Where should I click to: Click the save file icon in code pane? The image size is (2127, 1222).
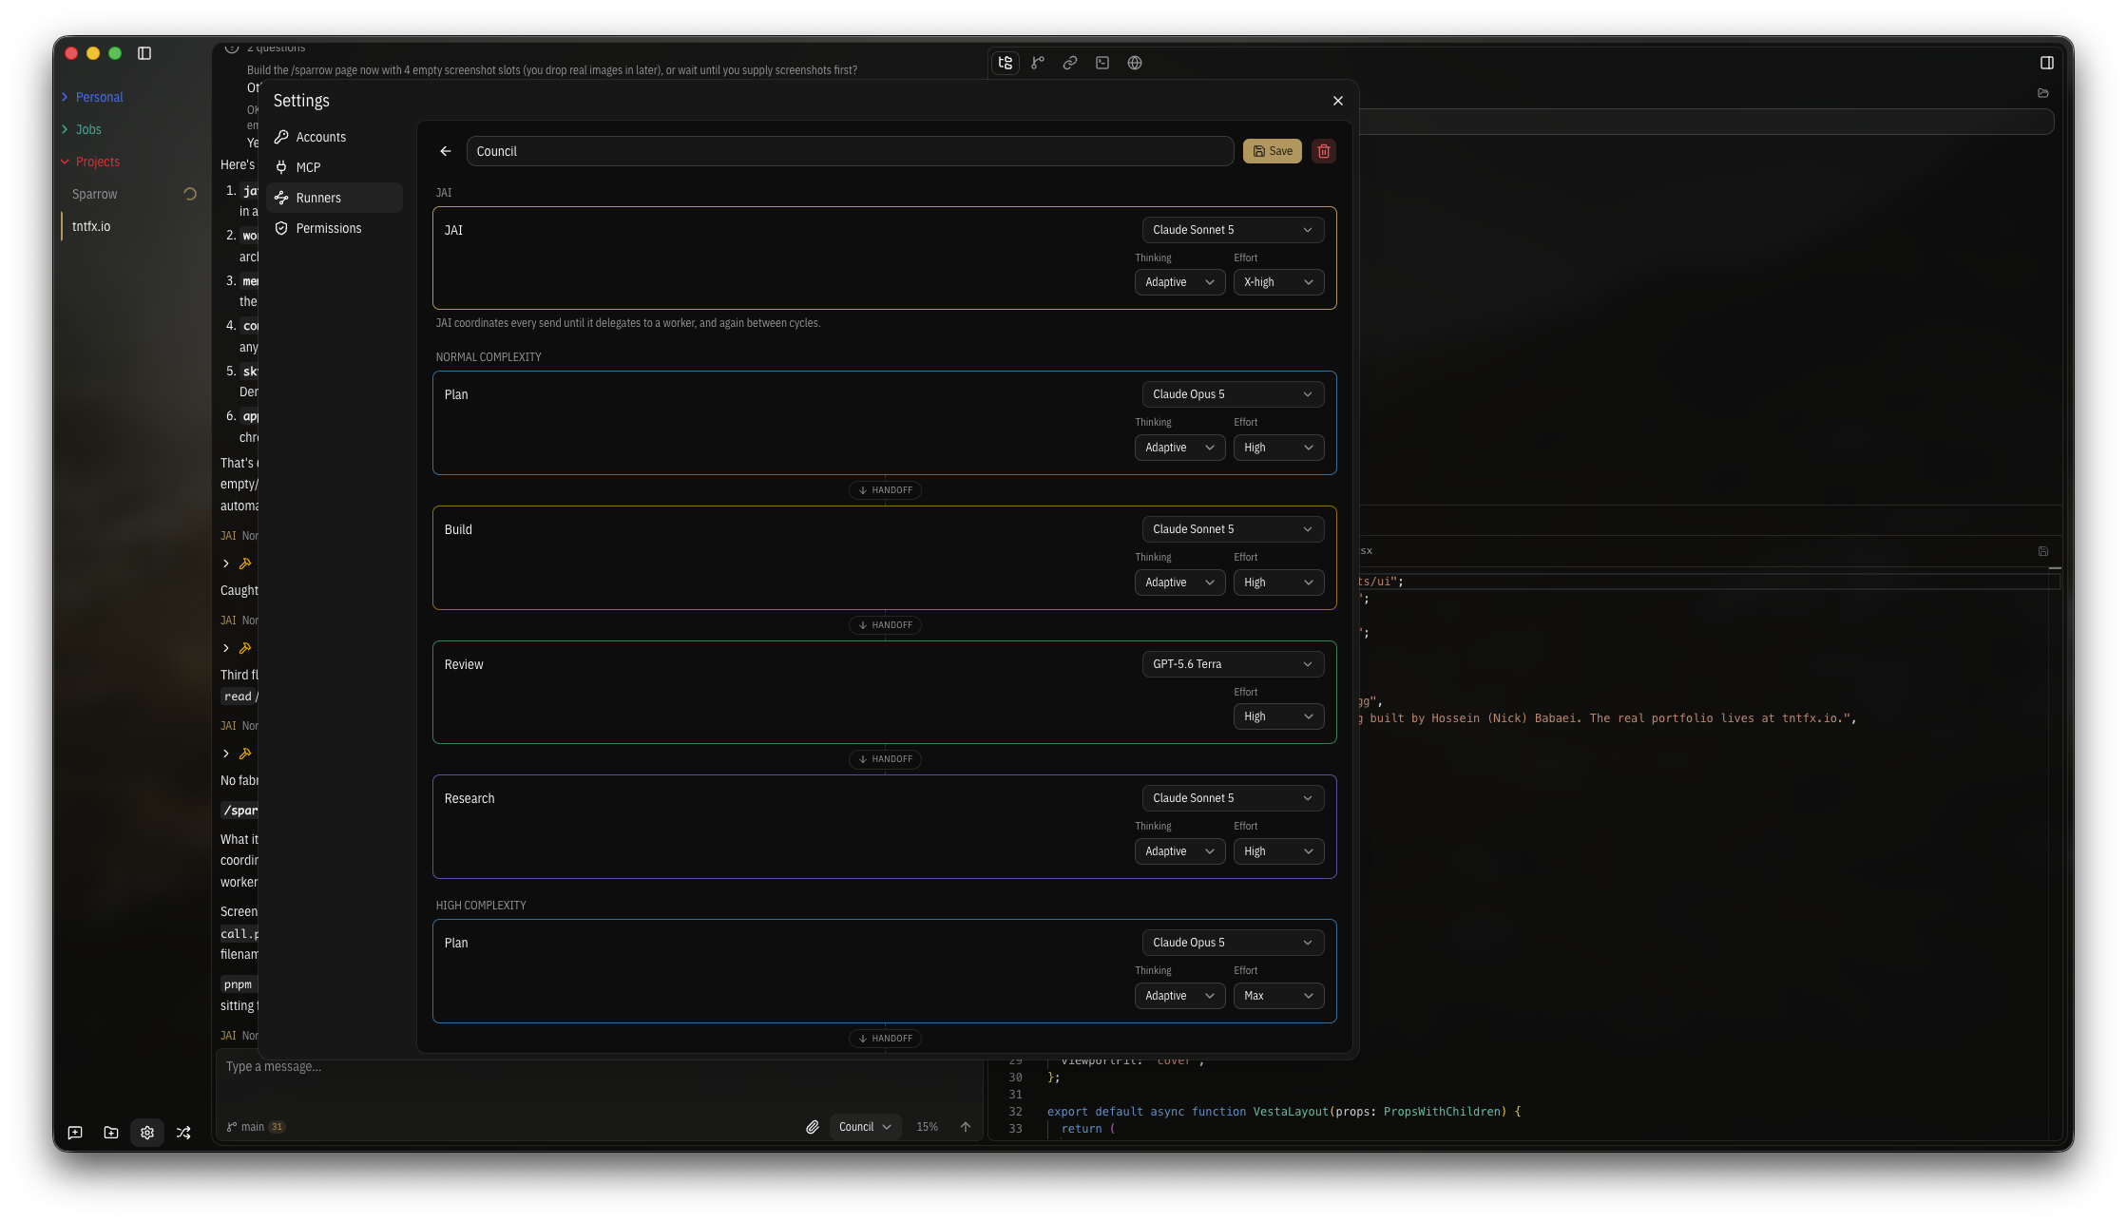point(2043,551)
